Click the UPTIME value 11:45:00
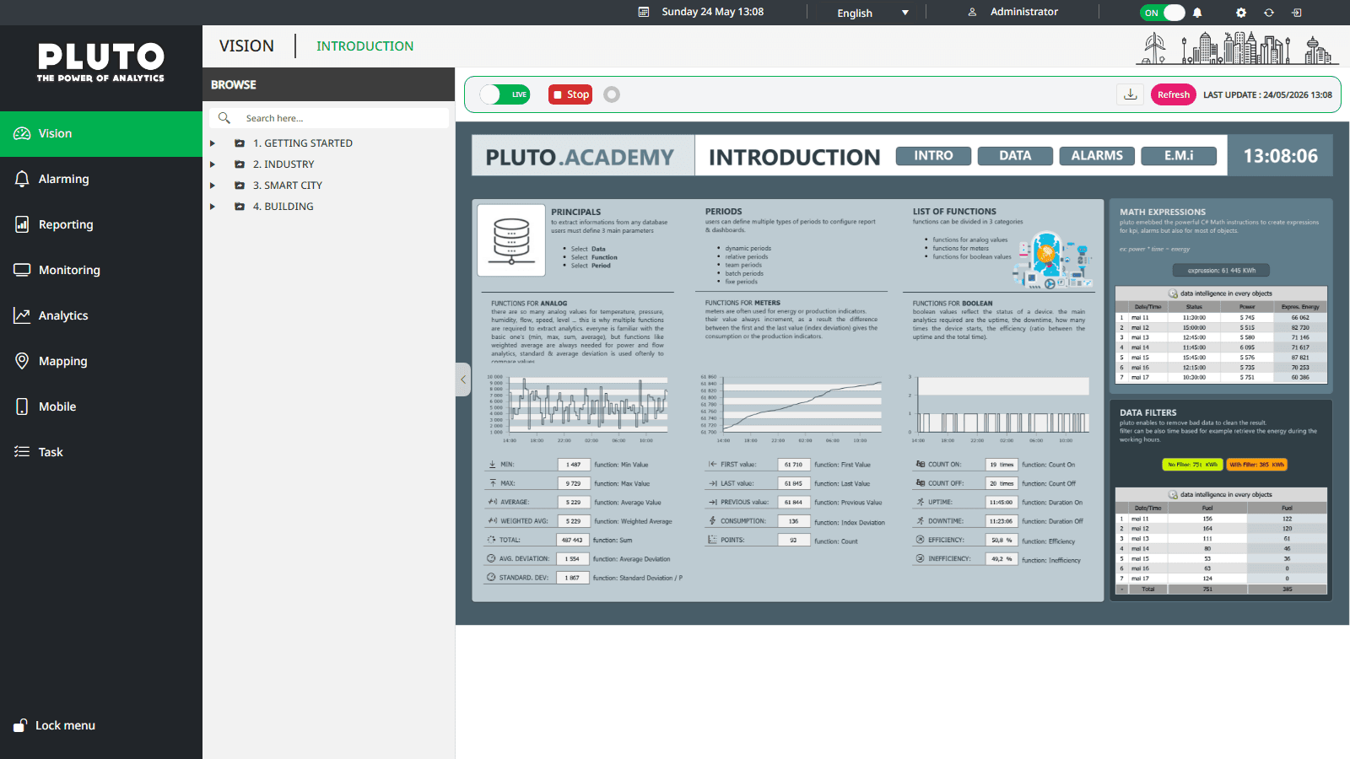1350x759 pixels. click(x=1002, y=503)
